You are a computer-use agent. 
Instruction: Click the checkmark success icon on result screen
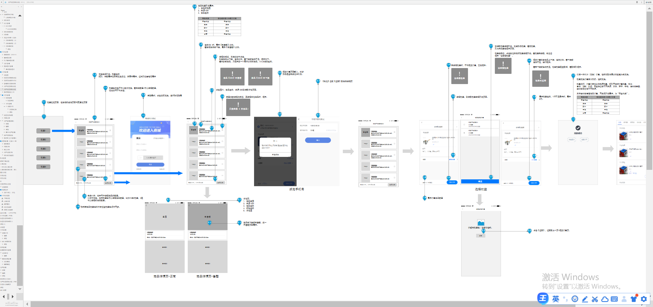click(x=578, y=128)
